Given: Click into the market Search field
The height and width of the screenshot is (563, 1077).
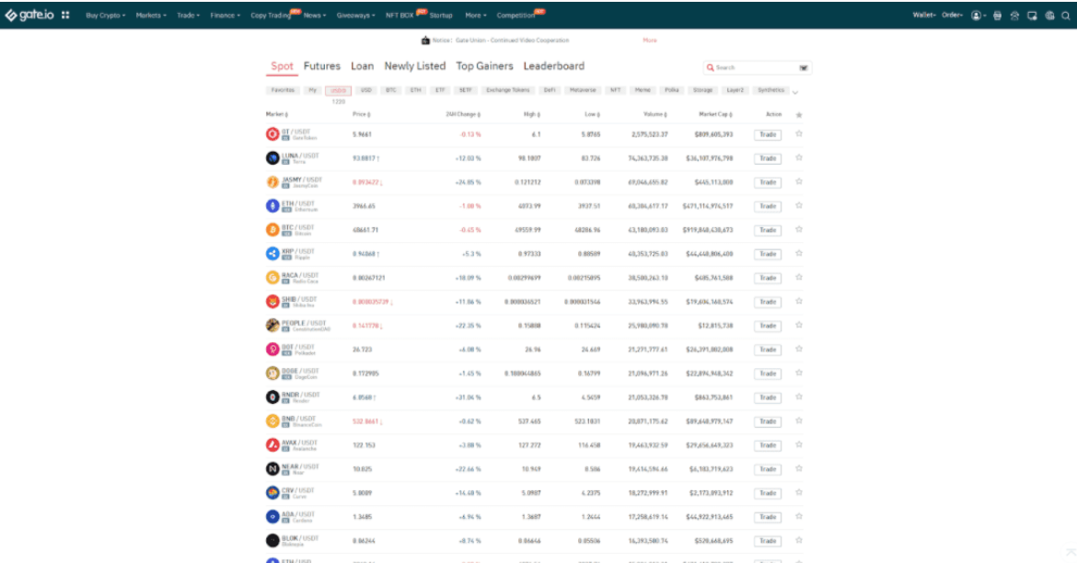Looking at the screenshot, I should 756,68.
